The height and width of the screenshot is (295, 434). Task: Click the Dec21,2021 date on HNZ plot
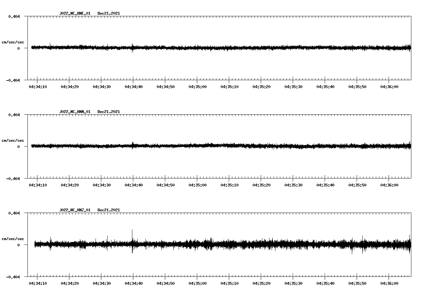(x=109, y=210)
